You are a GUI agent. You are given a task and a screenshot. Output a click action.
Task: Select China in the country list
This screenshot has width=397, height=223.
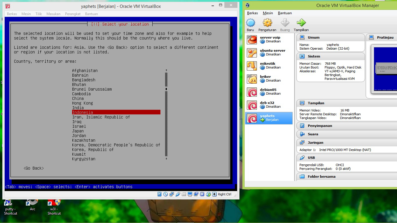(78, 98)
